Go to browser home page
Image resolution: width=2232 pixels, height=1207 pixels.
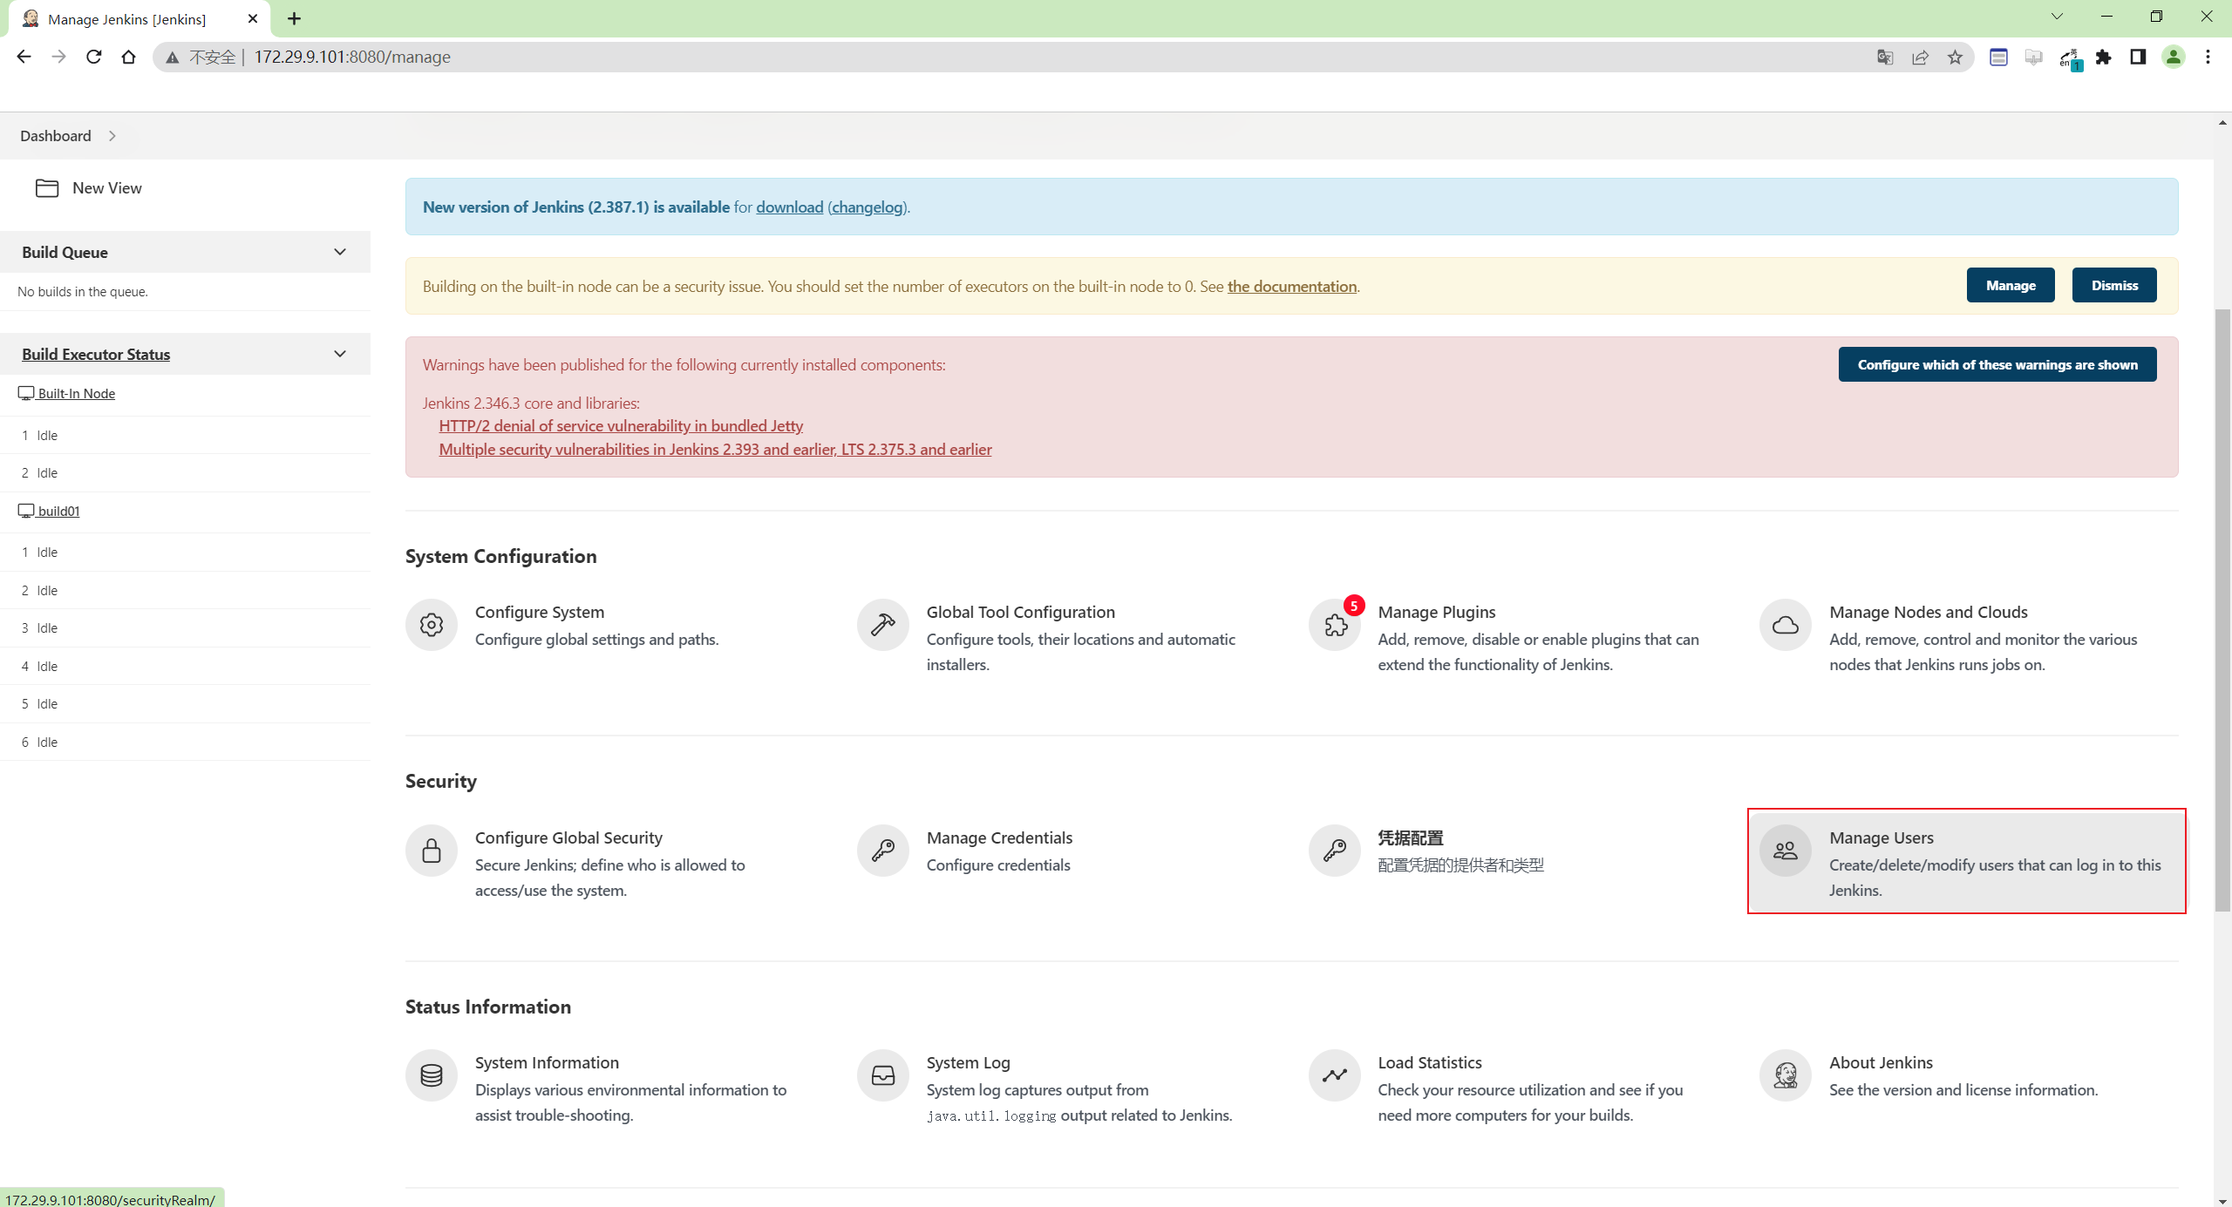point(128,57)
